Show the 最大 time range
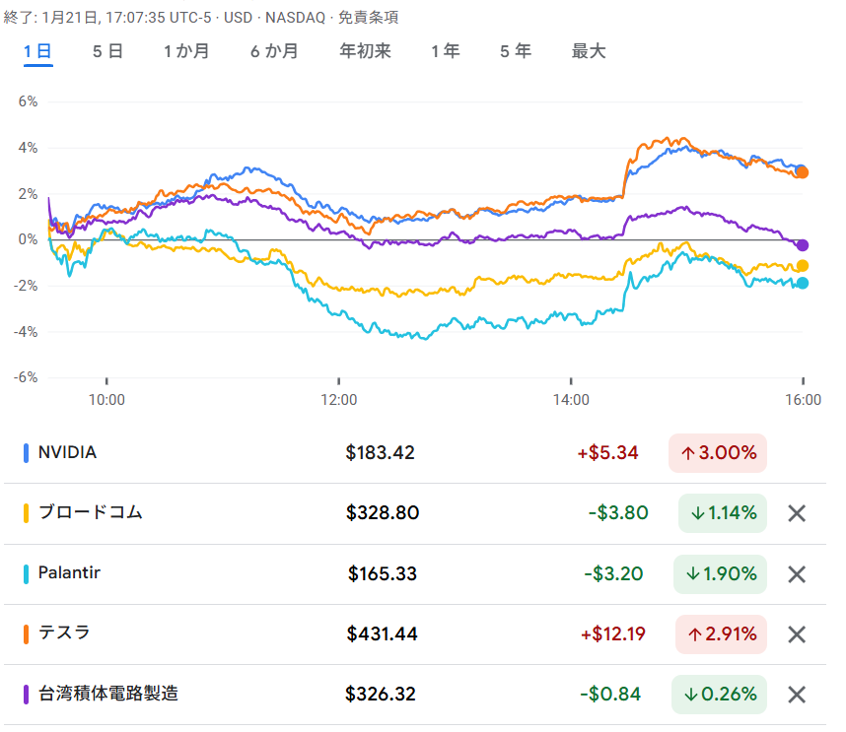846x732 pixels. [x=589, y=52]
